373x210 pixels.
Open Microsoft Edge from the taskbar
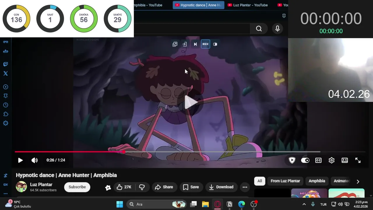[x=242, y=204]
